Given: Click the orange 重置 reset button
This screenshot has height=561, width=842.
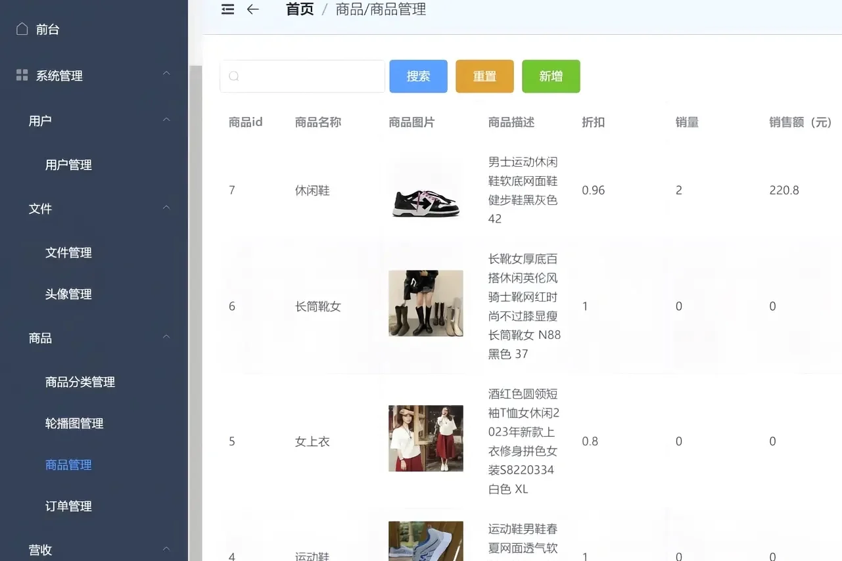Looking at the screenshot, I should click(x=484, y=76).
